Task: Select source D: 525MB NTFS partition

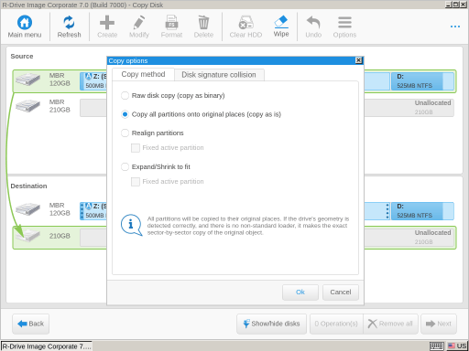Action: [x=422, y=81]
